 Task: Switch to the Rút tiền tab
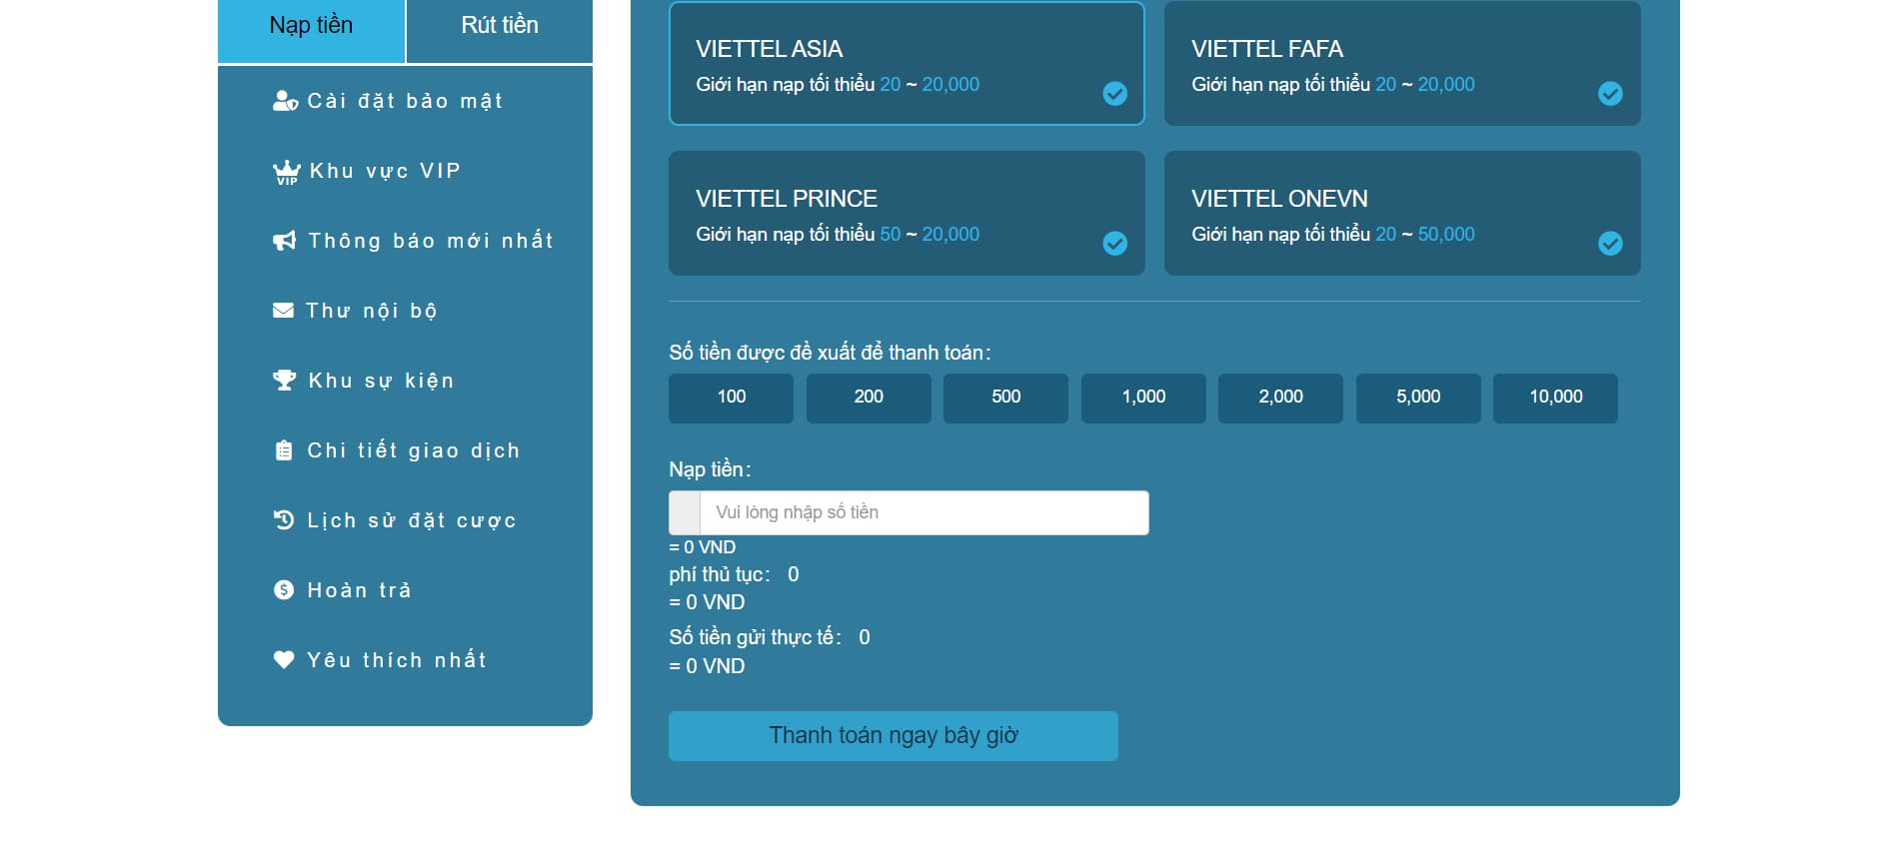pyautogui.click(x=500, y=30)
